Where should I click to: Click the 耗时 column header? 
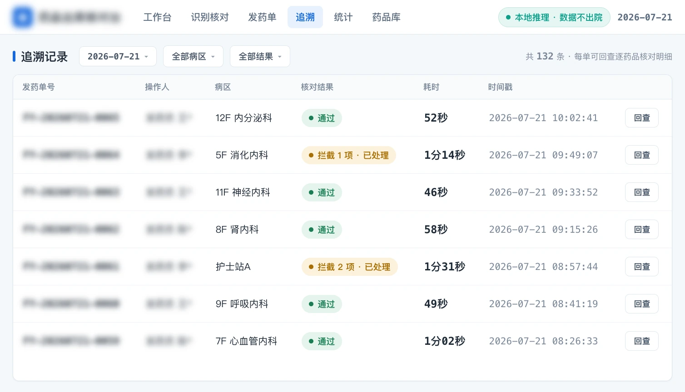point(432,87)
